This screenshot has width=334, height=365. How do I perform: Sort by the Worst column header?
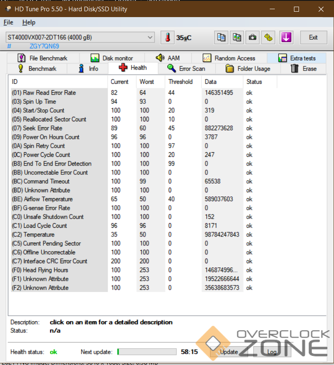point(151,82)
